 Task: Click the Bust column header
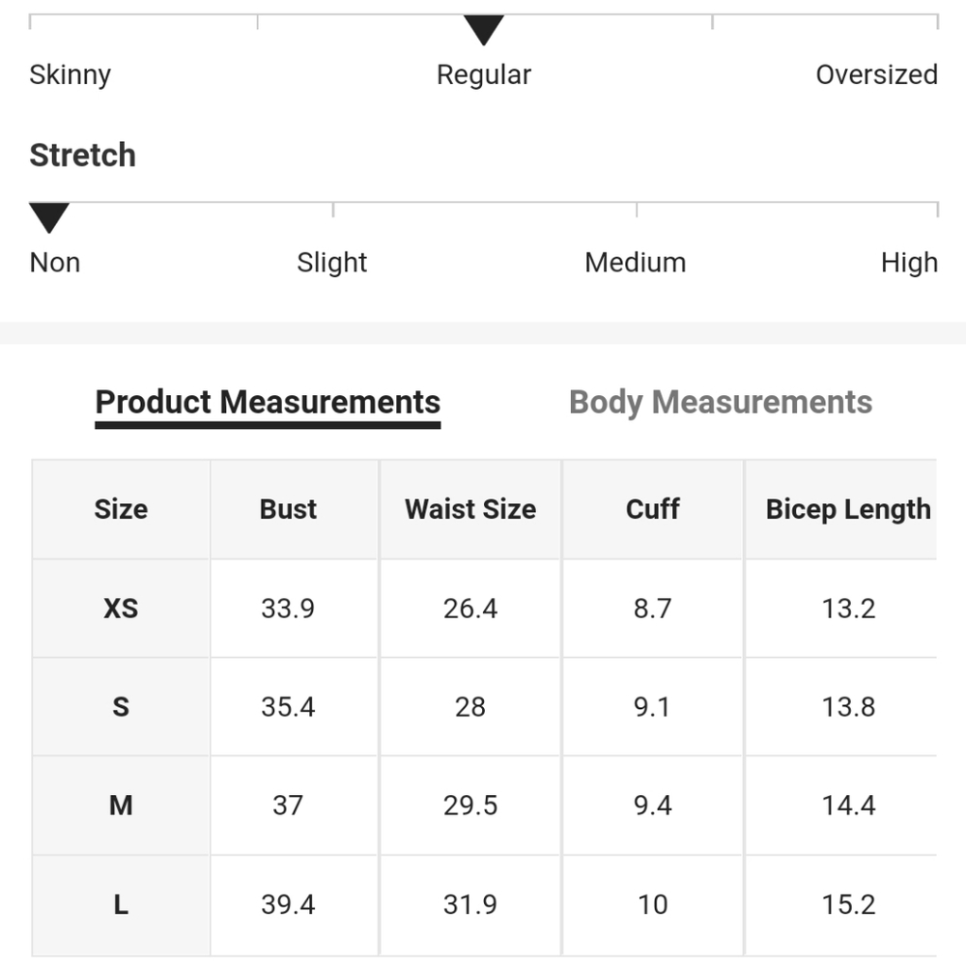tap(288, 509)
